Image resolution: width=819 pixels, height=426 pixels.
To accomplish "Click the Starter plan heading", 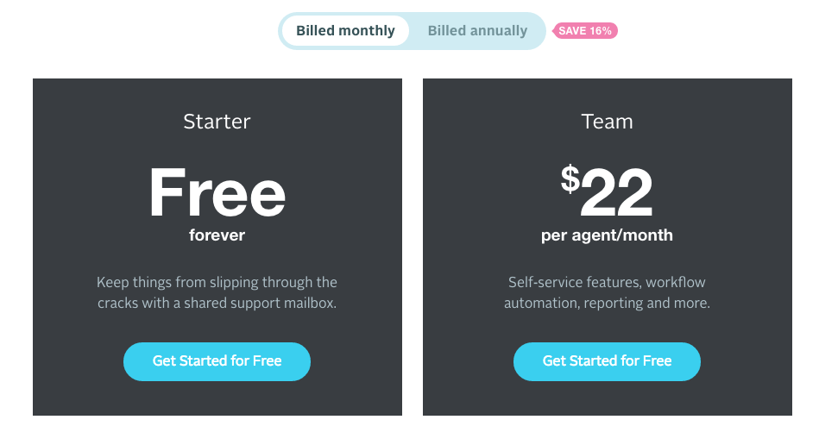I will point(217,122).
